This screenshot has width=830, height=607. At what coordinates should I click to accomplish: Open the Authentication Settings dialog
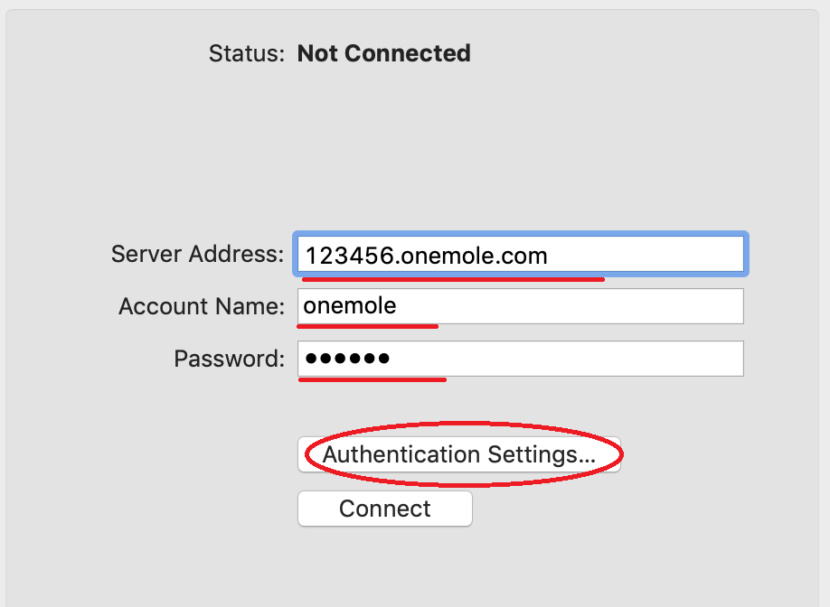click(x=459, y=454)
